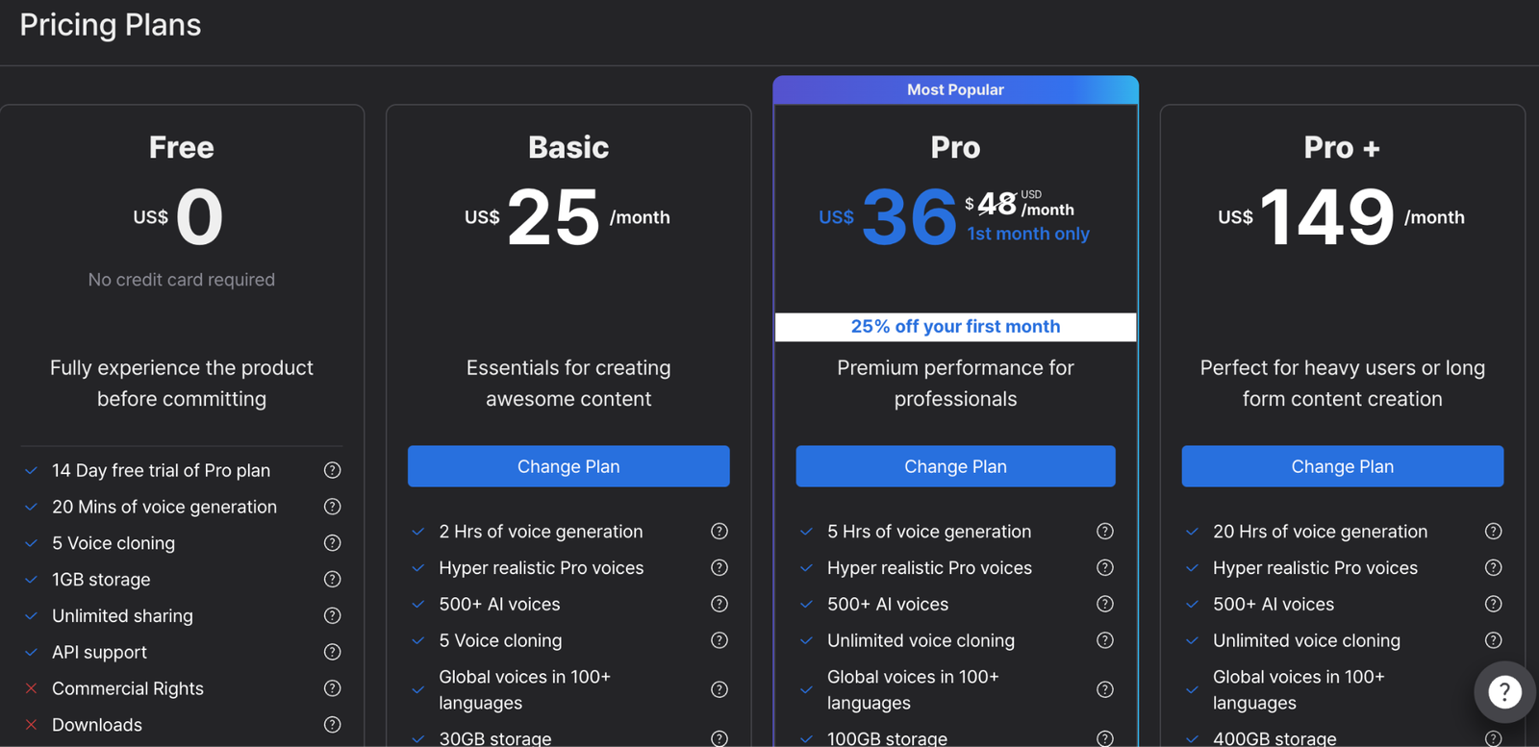Open the floating help chat button
The height and width of the screenshot is (747, 1539).
(x=1504, y=691)
